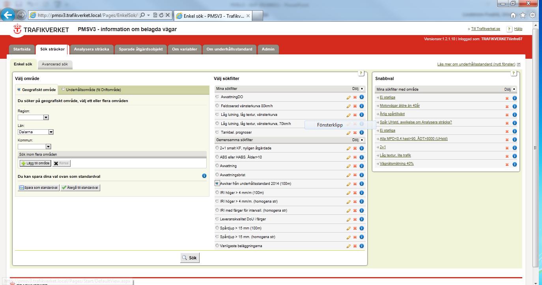Open info about saving standard selections
The height and width of the screenshot is (285, 542).
click(x=204, y=176)
